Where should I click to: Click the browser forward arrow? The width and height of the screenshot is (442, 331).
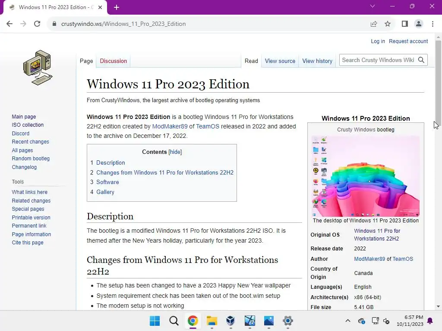pyautogui.click(x=23, y=24)
